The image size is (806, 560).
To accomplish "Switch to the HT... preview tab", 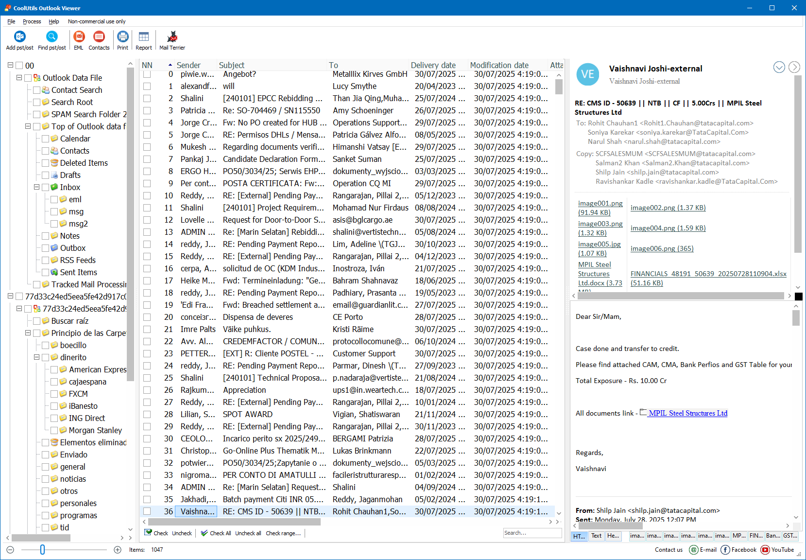I will click(x=579, y=536).
